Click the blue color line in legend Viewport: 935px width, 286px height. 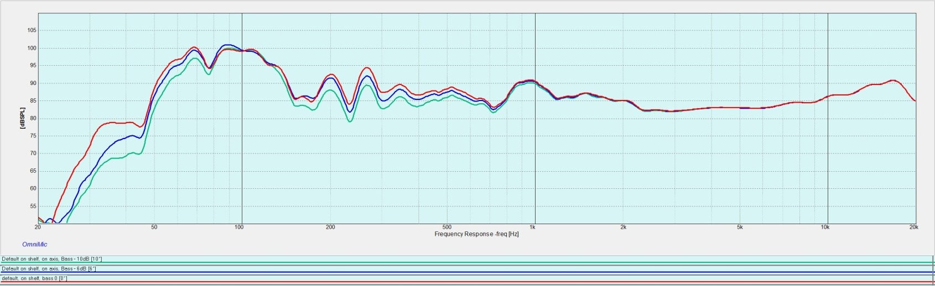click(x=467, y=273)
